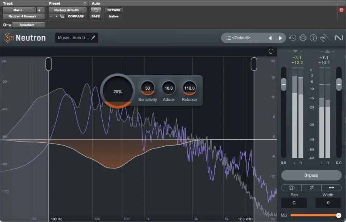Select the next Pro Tools preset plus
This screenshot has height=222, width=346.
click(57, 16)
